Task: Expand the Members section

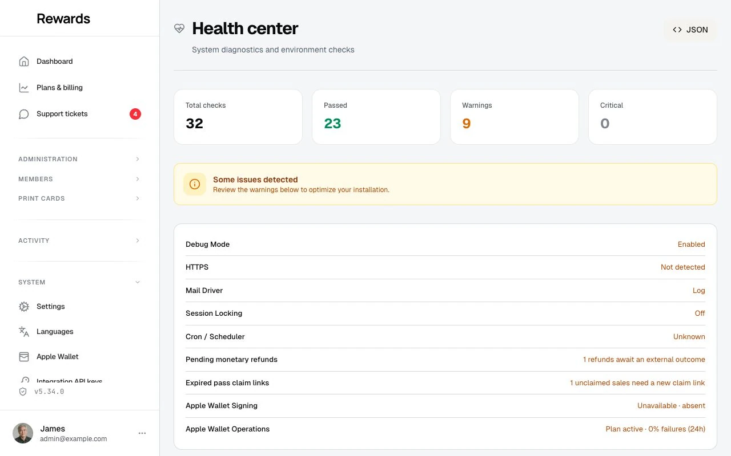Action: coord(79,179)
